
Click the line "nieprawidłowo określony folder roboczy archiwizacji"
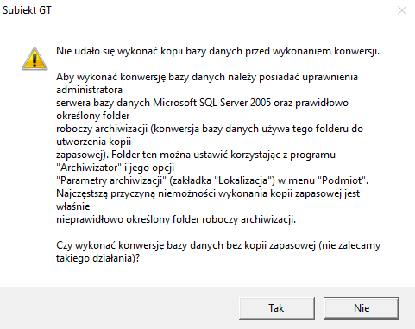[x=176, y=219]
